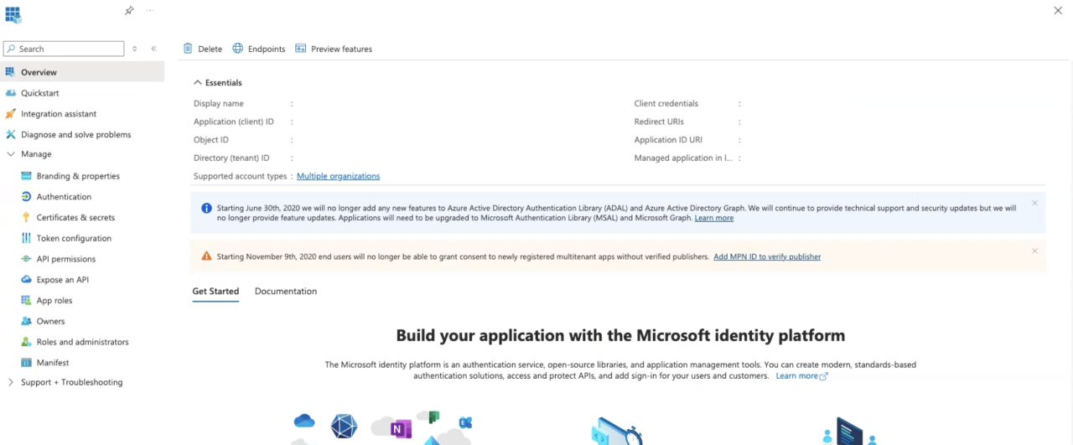Click the Redirect URIs label

tap(659, 122)
